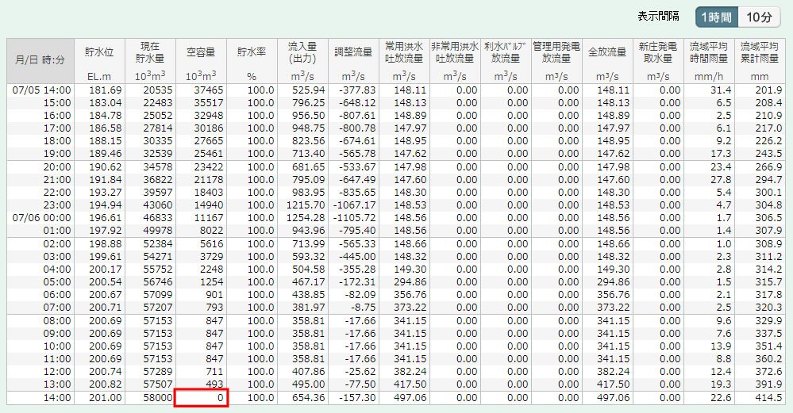Click empty capacity value 793
Image resolution: width=793 pixels, height=413 pixels.
click(x=214, y=307)
